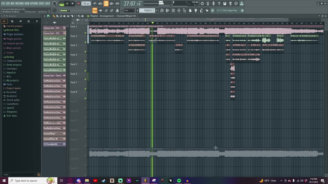The image size is (328, 184).
Task: Toggle overdub blend recording
Action: [x=112, y=4]
